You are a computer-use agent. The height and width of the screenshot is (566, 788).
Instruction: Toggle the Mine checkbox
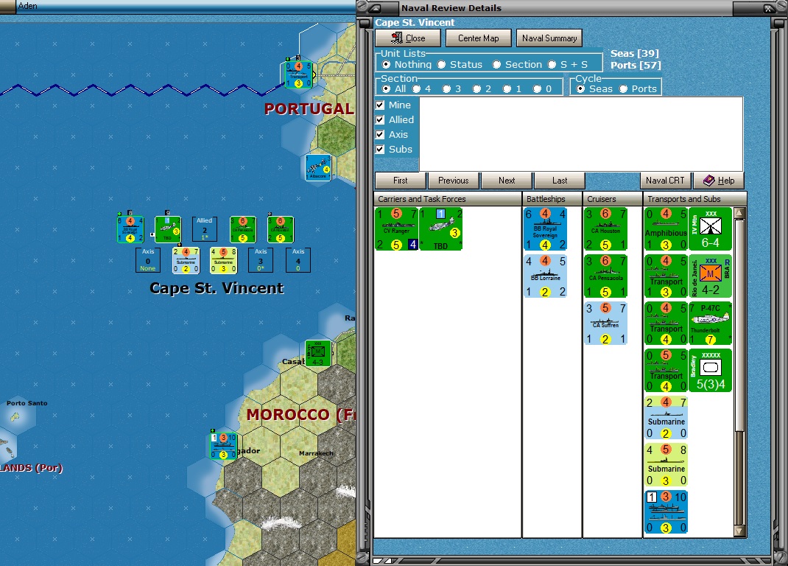point(380,105)
